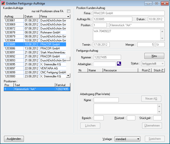Image resolution: width=170 pixels, height=144 pixels.
Task: Click the Arbeitsplan search magnifier icon
Action: coord(119,64)
